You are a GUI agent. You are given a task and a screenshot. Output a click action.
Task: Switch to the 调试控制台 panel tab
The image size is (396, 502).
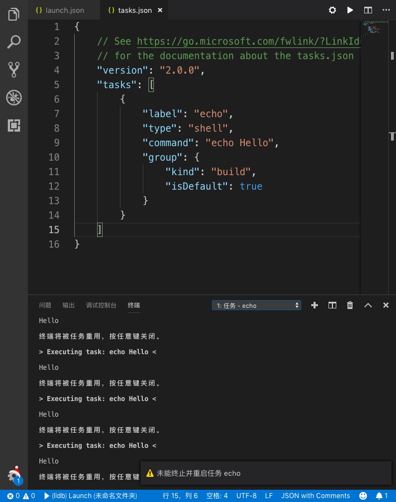coord(101,305)
